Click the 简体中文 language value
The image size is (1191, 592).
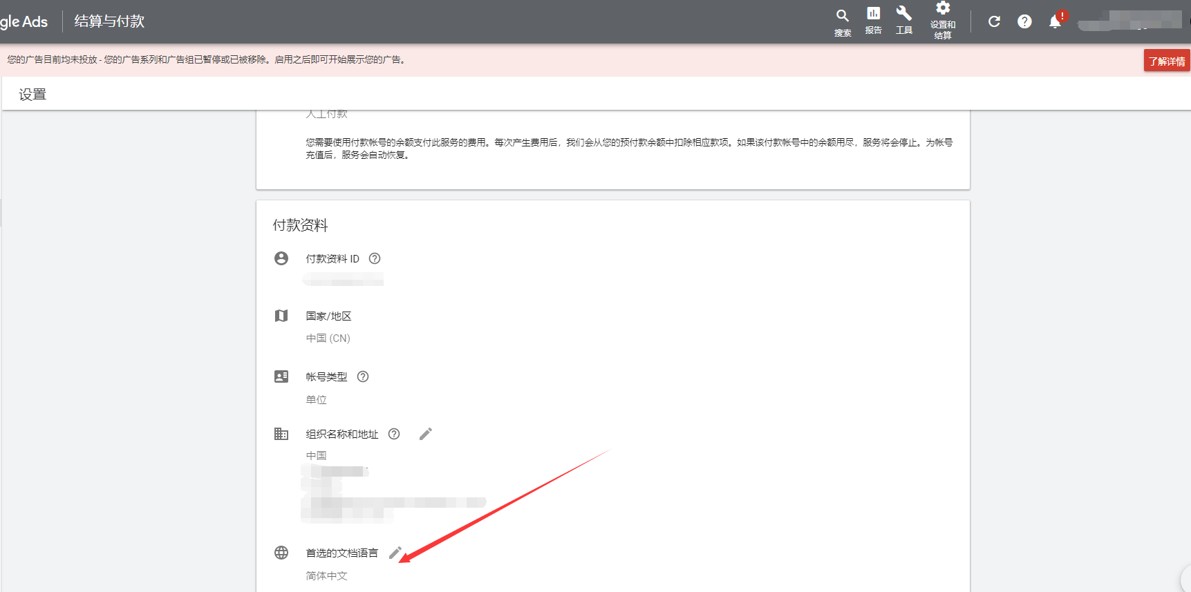(x=327, y=576)
